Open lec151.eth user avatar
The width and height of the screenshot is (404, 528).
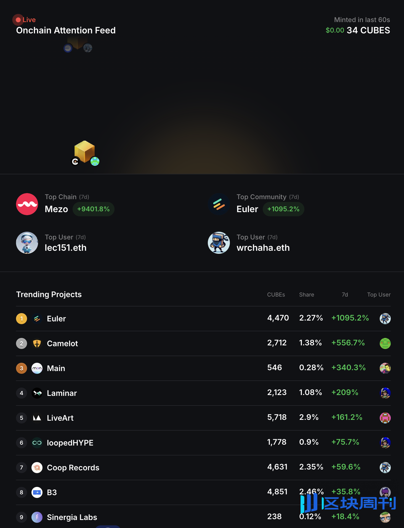coord(27,243)
